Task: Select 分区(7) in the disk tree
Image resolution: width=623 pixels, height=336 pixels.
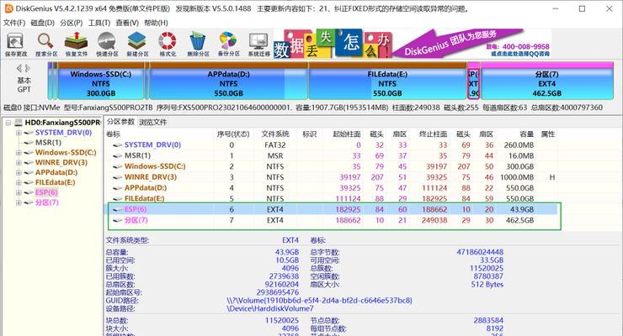Action: point(46,202)
